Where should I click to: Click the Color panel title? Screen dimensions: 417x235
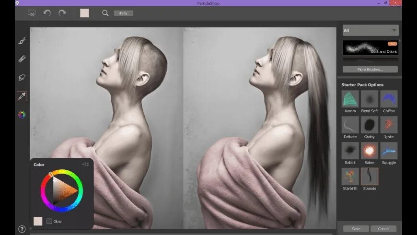coord(39,164)
